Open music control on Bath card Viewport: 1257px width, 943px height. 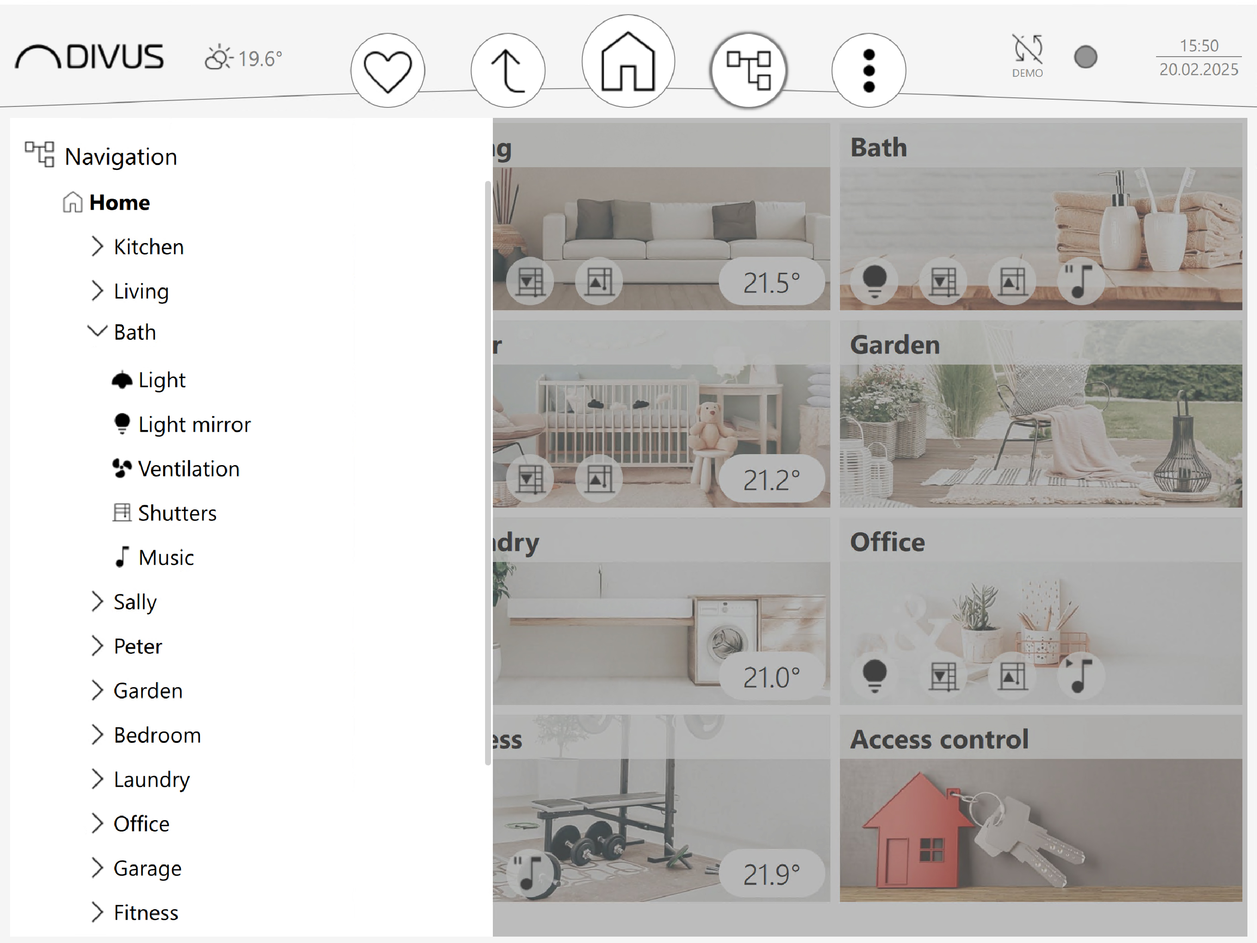[1080, 281]
